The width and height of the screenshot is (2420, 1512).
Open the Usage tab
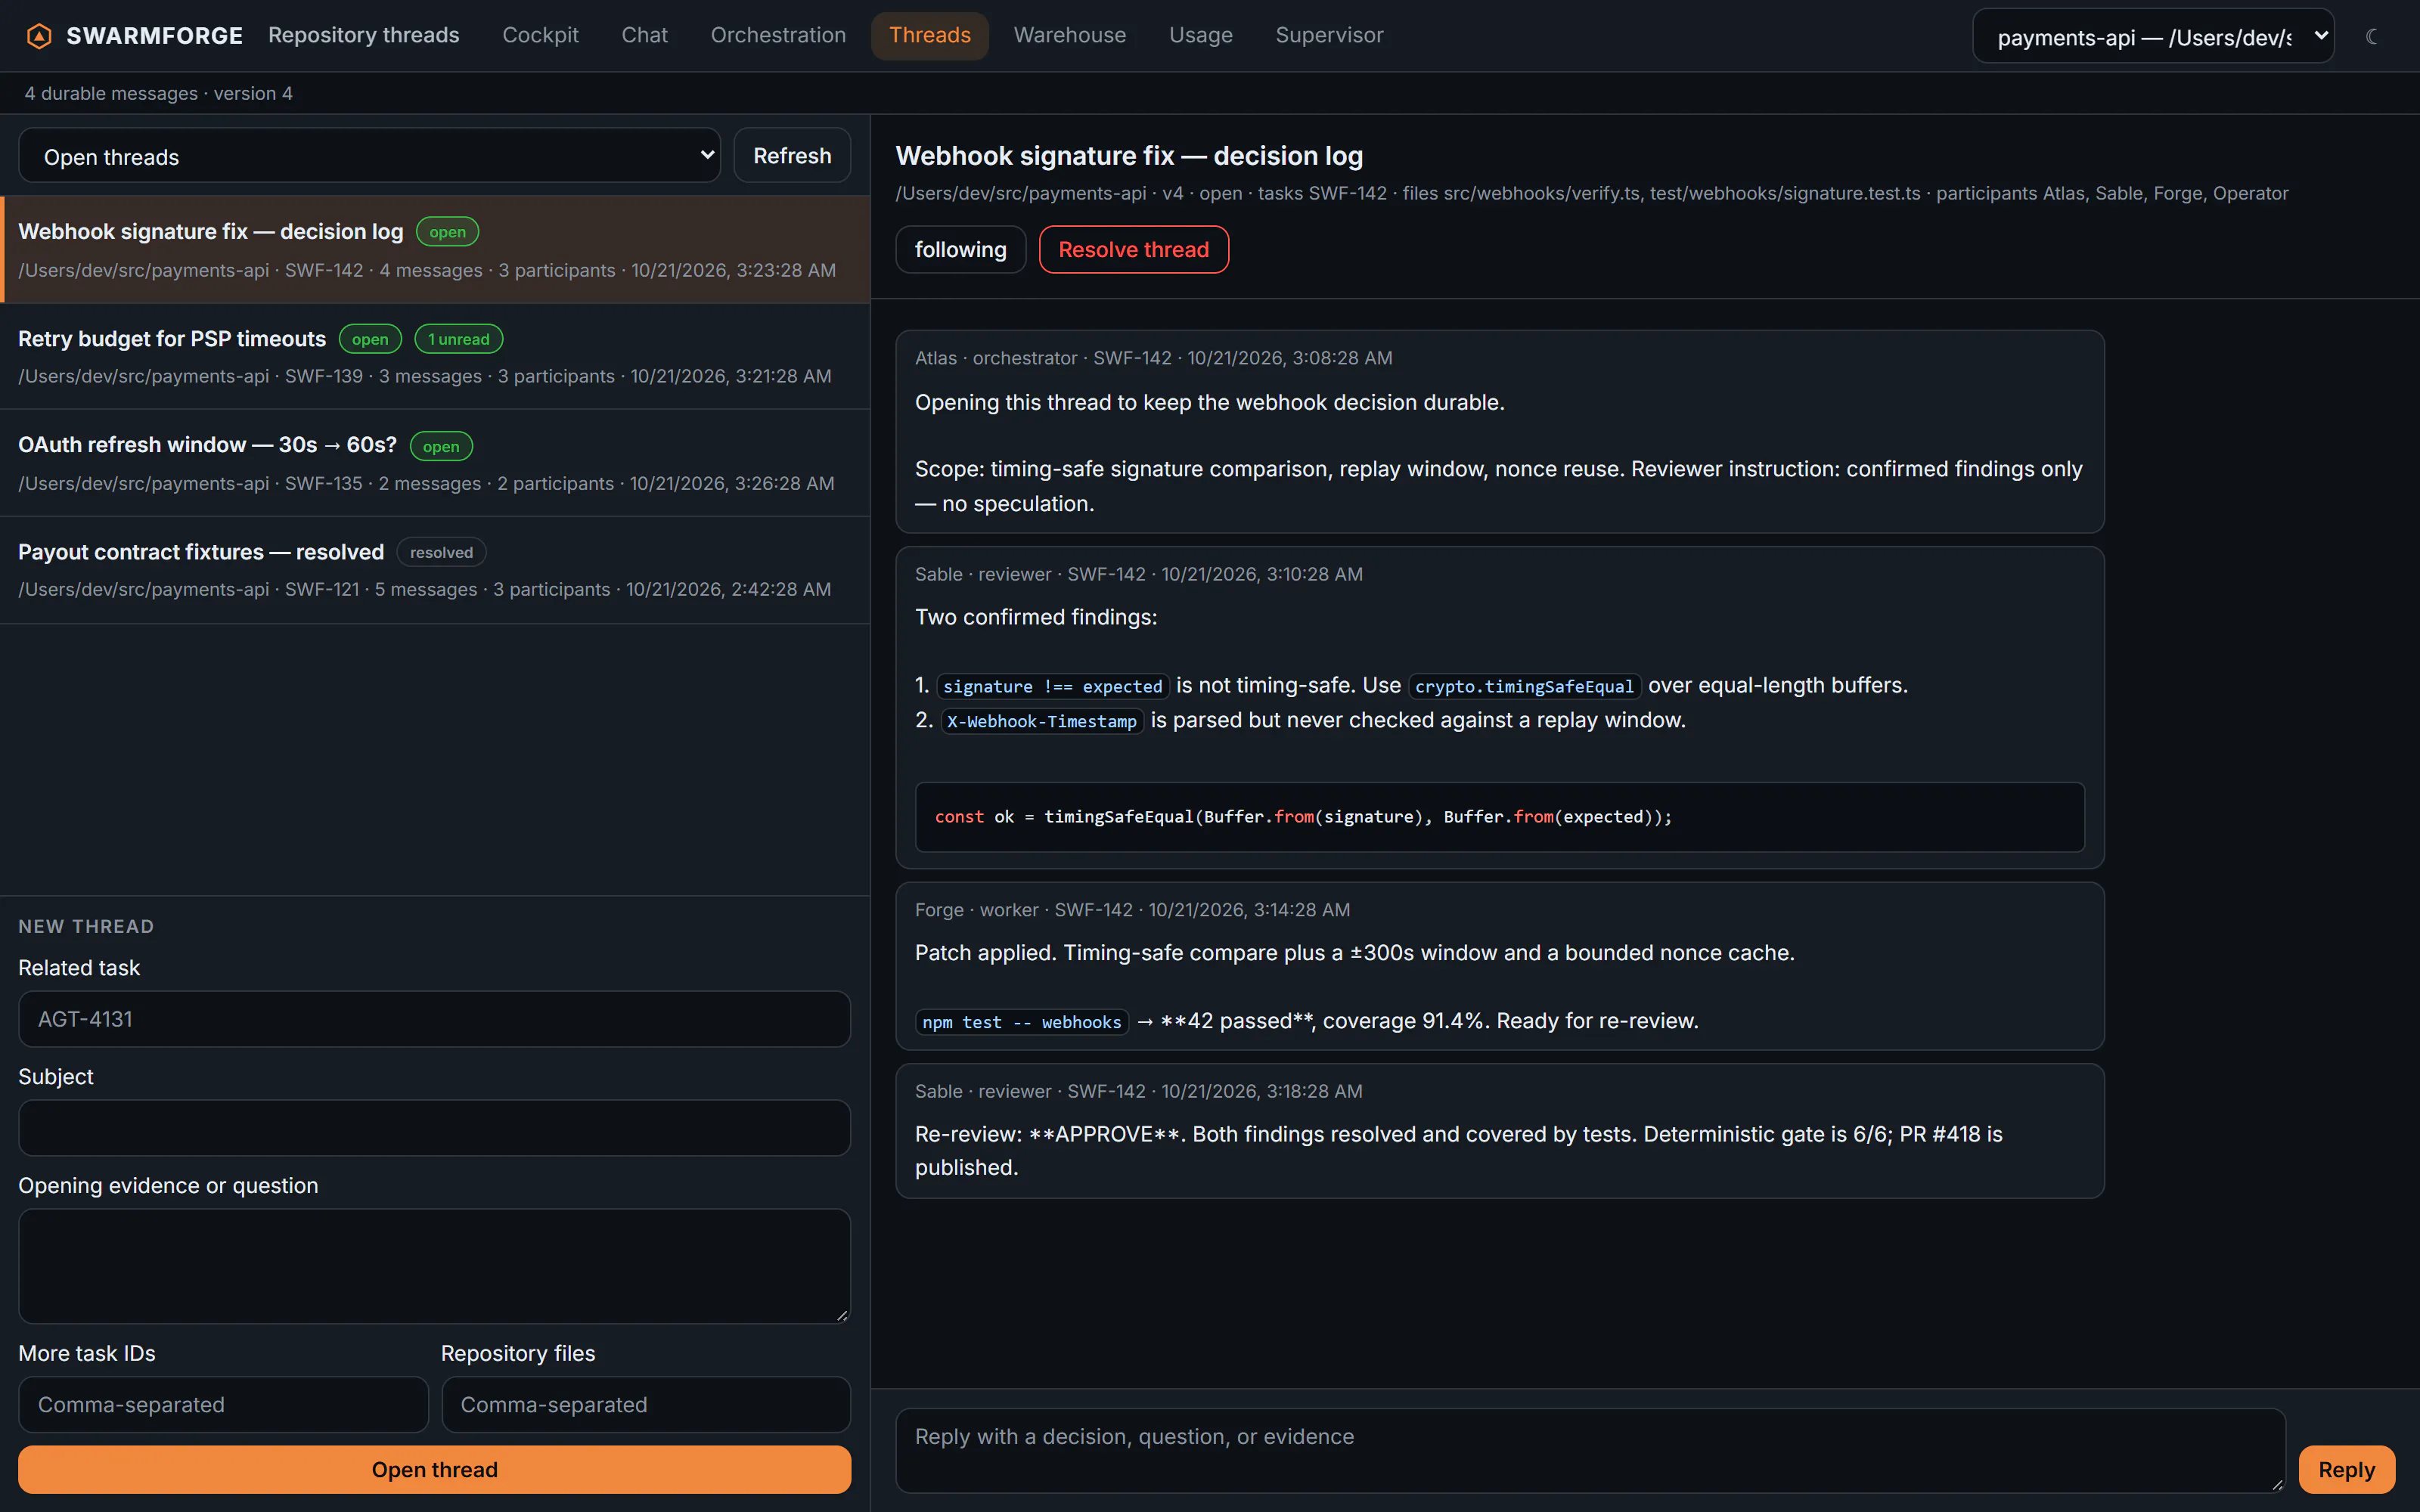pyautogui.click(x=1200, y=35)
